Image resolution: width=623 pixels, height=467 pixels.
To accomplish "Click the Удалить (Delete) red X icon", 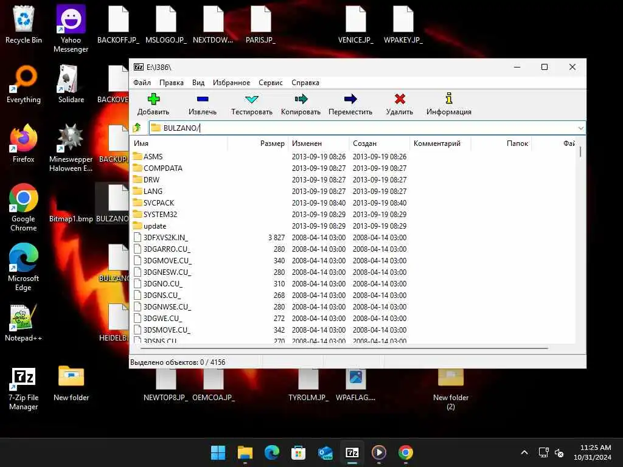I will (400, 99).
